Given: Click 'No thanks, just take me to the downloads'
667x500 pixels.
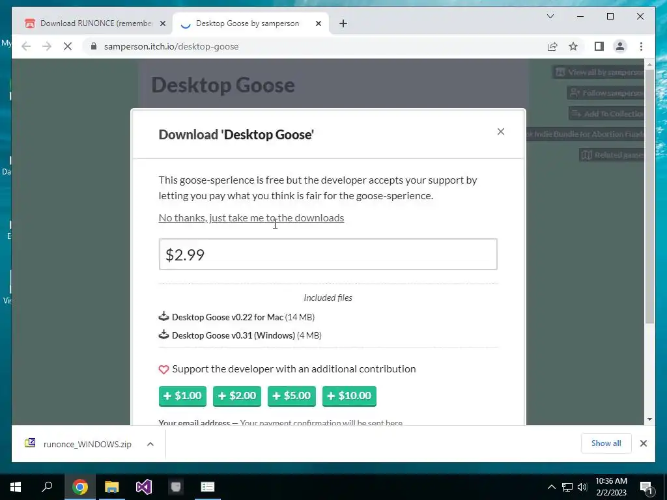Looking at the screenshot, I should [251, 217].
